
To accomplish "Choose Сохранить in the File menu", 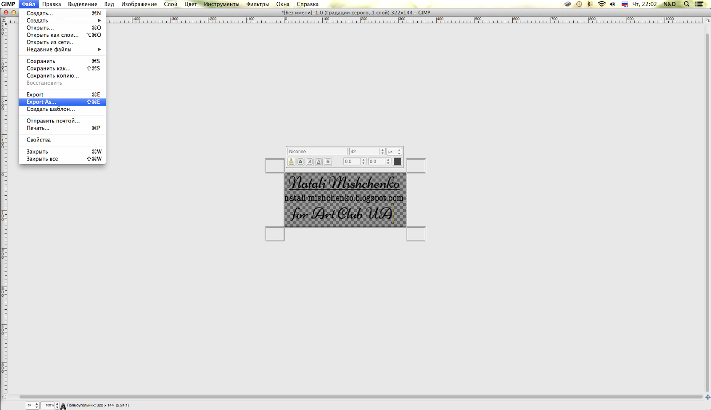I will coord(62,61).
